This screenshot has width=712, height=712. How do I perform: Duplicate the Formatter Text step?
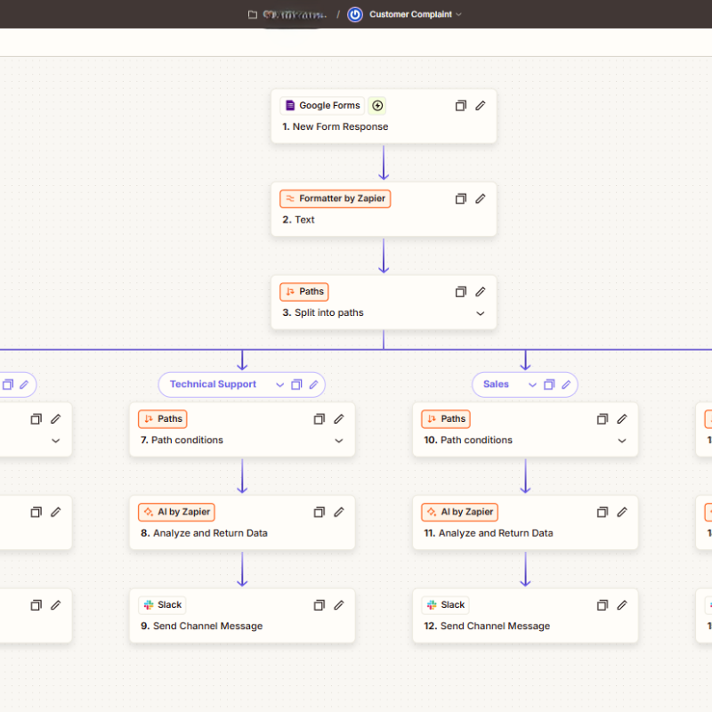[x=460, y=198]
